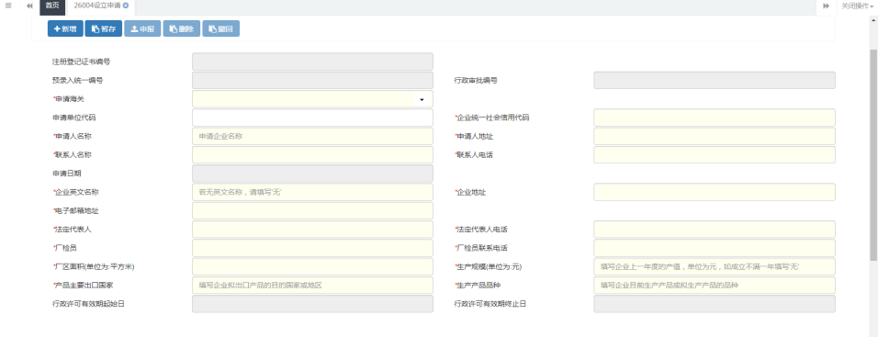
Task: Click the 新增 button
Action: 65,29
